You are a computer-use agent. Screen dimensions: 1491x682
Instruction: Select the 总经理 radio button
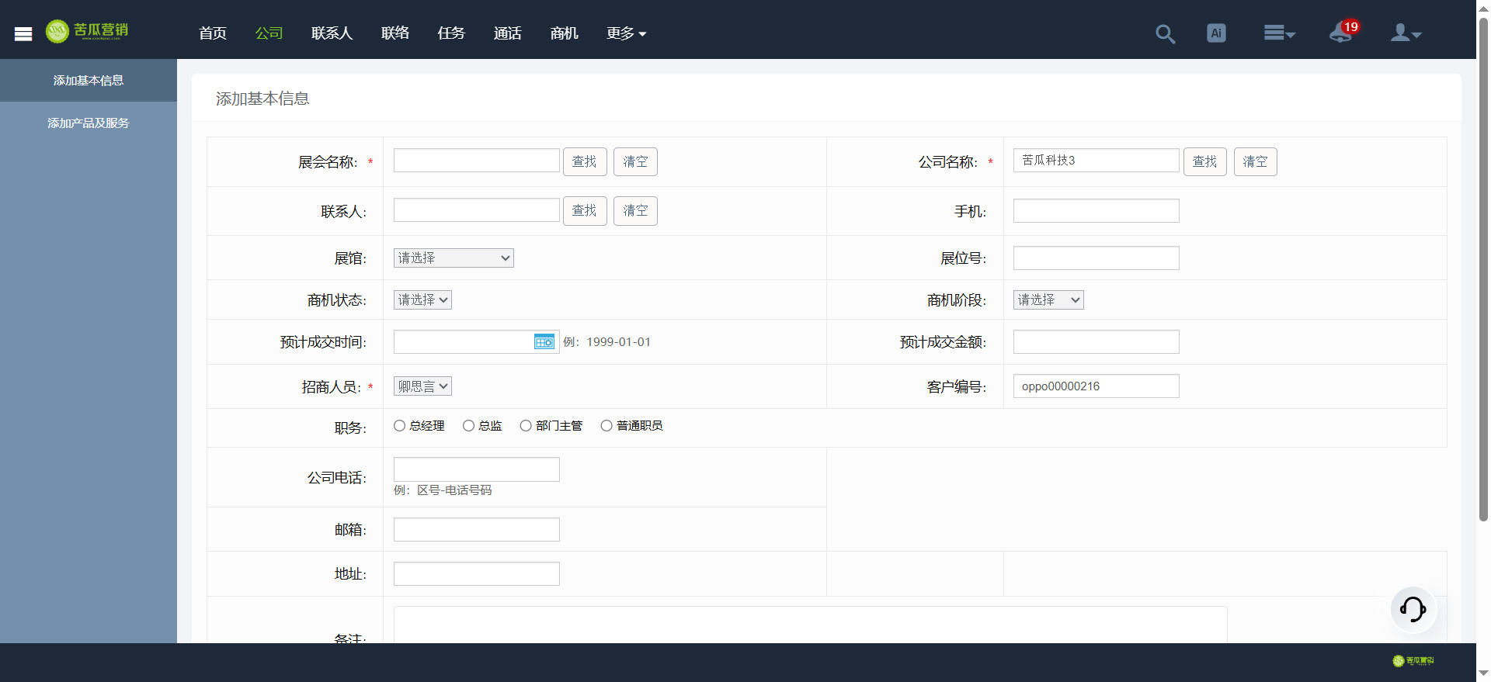click(400, 426)
